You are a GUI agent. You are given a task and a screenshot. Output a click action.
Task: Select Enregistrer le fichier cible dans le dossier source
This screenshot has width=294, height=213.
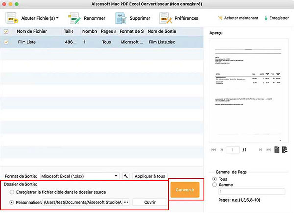[x=12, y=192]
